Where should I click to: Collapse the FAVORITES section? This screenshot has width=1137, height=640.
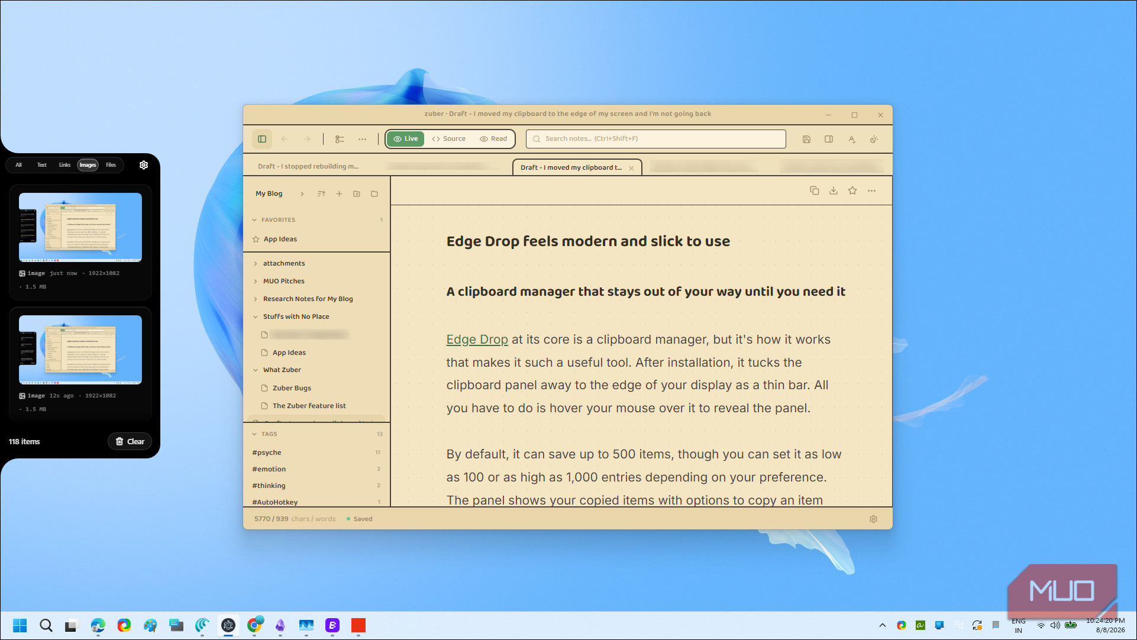coord(254,220)
